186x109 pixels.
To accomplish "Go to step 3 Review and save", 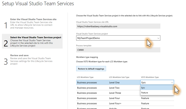I will [x=32, y=60].
